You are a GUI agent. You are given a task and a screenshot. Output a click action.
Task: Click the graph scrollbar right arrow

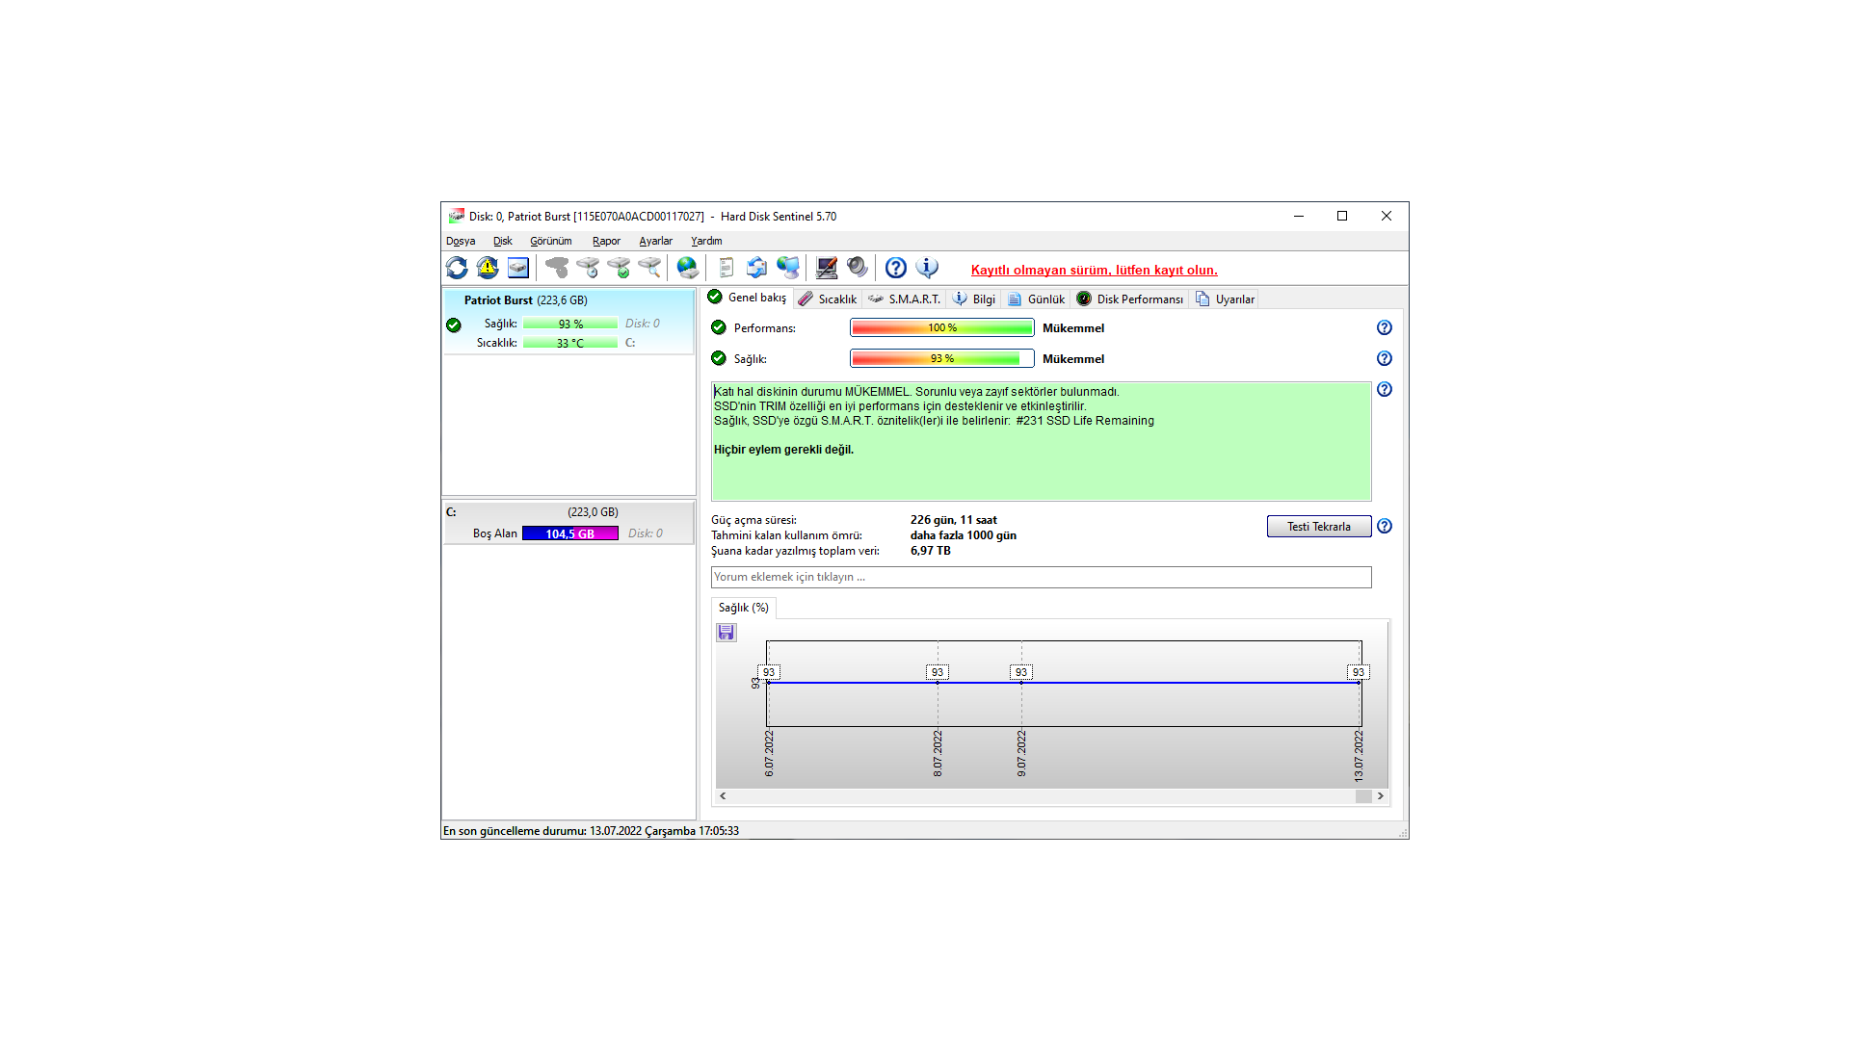click(x=1380, y=796)
